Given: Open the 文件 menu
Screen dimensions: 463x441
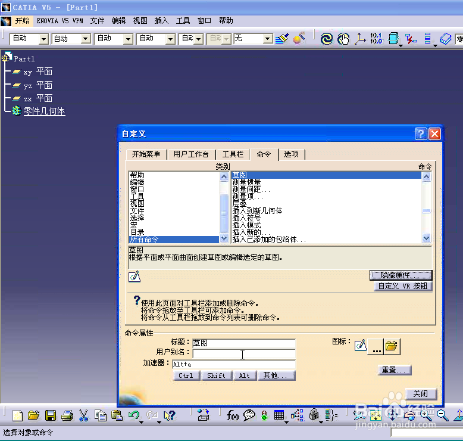Looking at the screenshot, I should 97,21.
